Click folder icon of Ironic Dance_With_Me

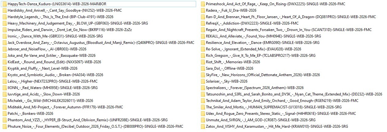click(x=4, y=36)
